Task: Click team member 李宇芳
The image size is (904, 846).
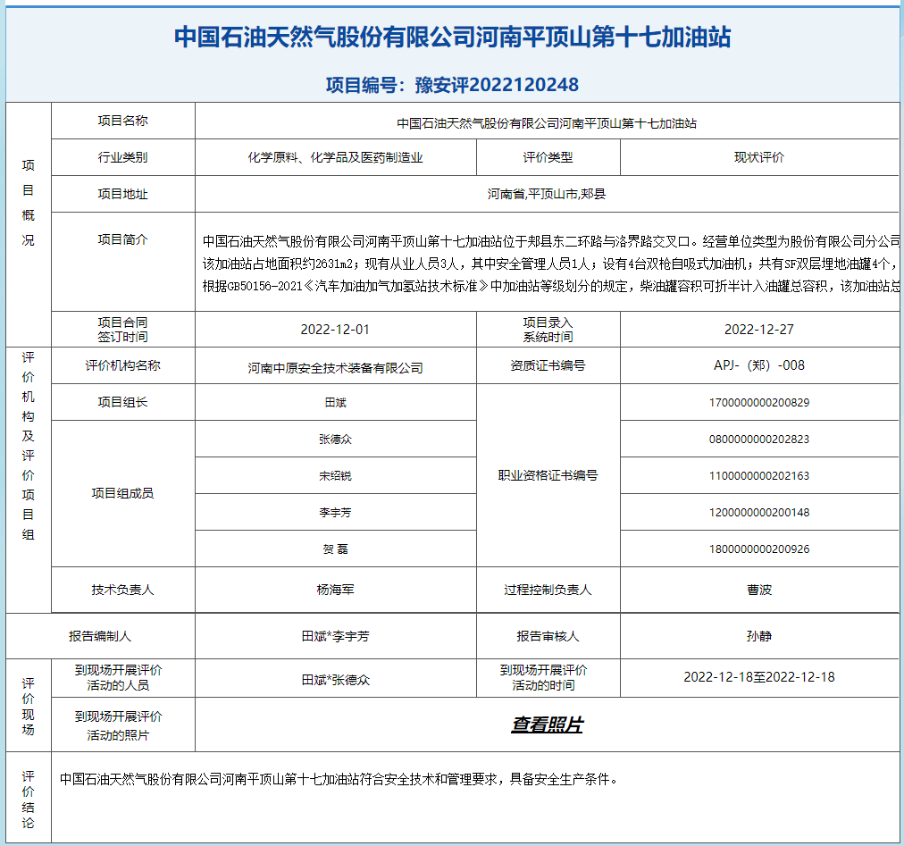Action: pyautogui.click(x=336, y=512)
